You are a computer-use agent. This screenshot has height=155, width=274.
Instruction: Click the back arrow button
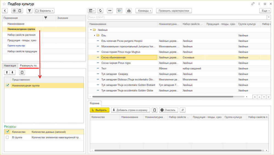point(5,11)
